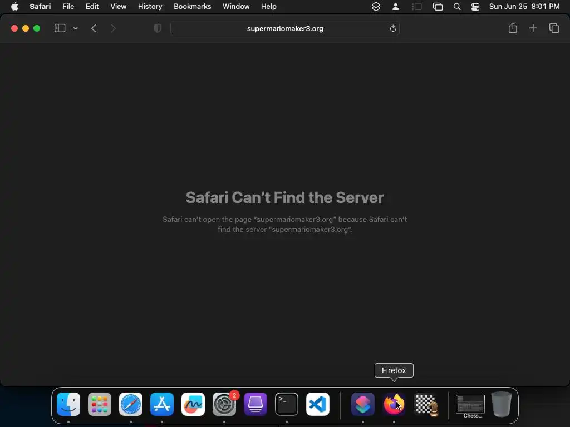Open the Apple menu

14,7
